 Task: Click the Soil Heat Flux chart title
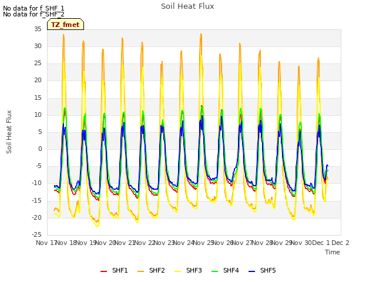[x=187, y=6]
